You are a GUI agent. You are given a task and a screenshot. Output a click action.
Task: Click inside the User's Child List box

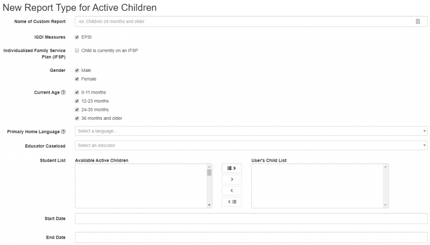(x=317, y=186)
